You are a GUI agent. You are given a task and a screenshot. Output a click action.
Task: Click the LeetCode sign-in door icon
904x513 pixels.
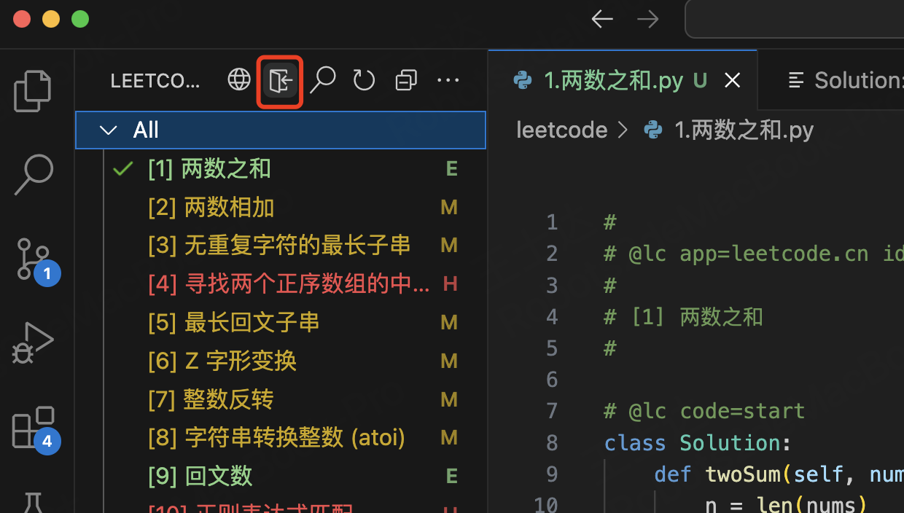pyautogui.click(x=281, y=80)
